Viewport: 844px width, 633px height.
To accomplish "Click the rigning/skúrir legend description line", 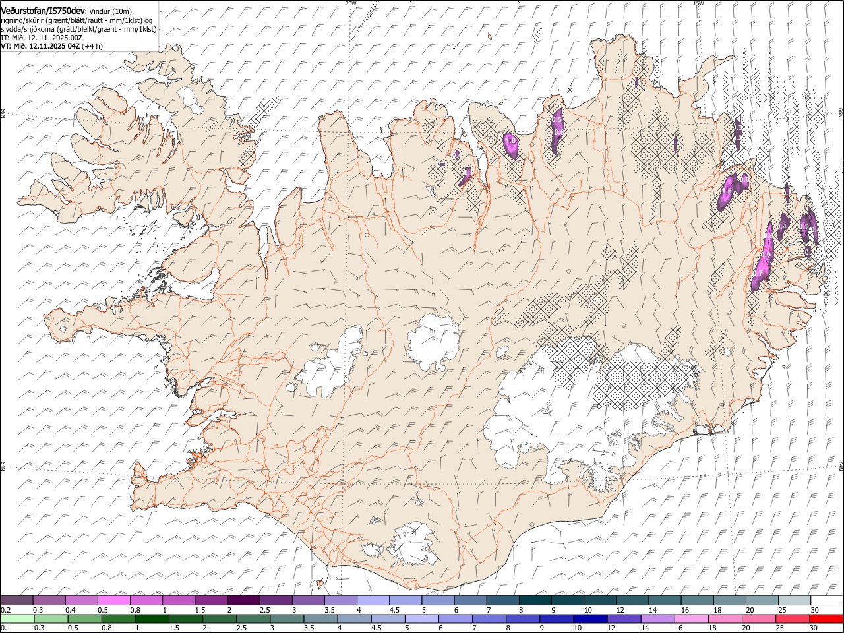I will [76, 20].
